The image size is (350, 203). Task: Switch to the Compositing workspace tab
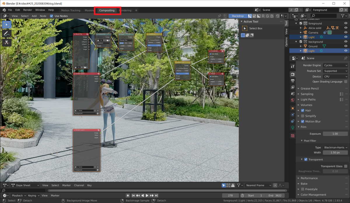pos(107,10)
